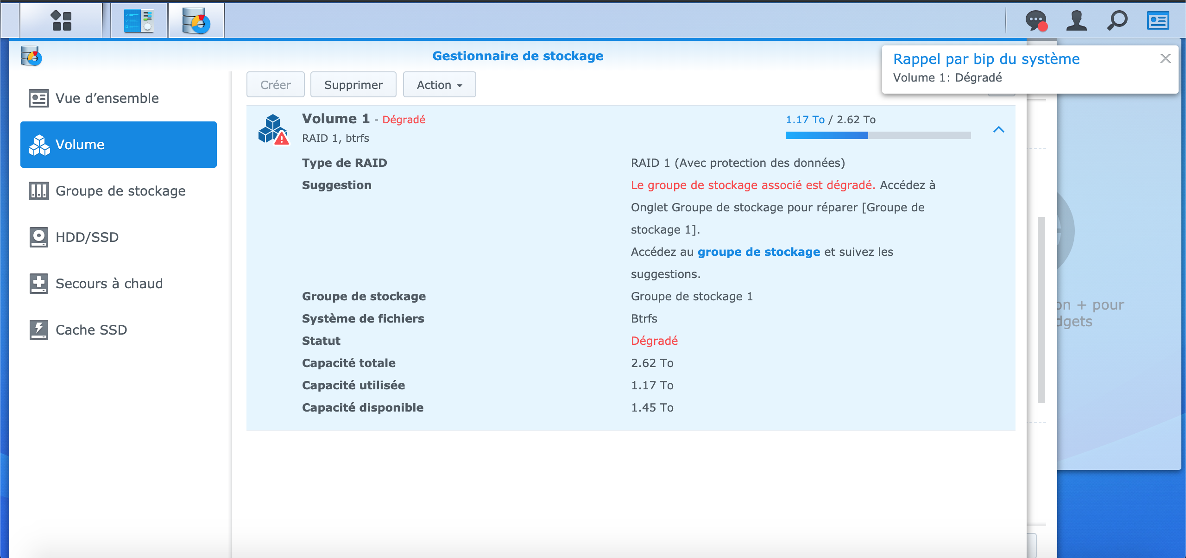Click the magnifying glass search icon

(x=1117, y=20)
